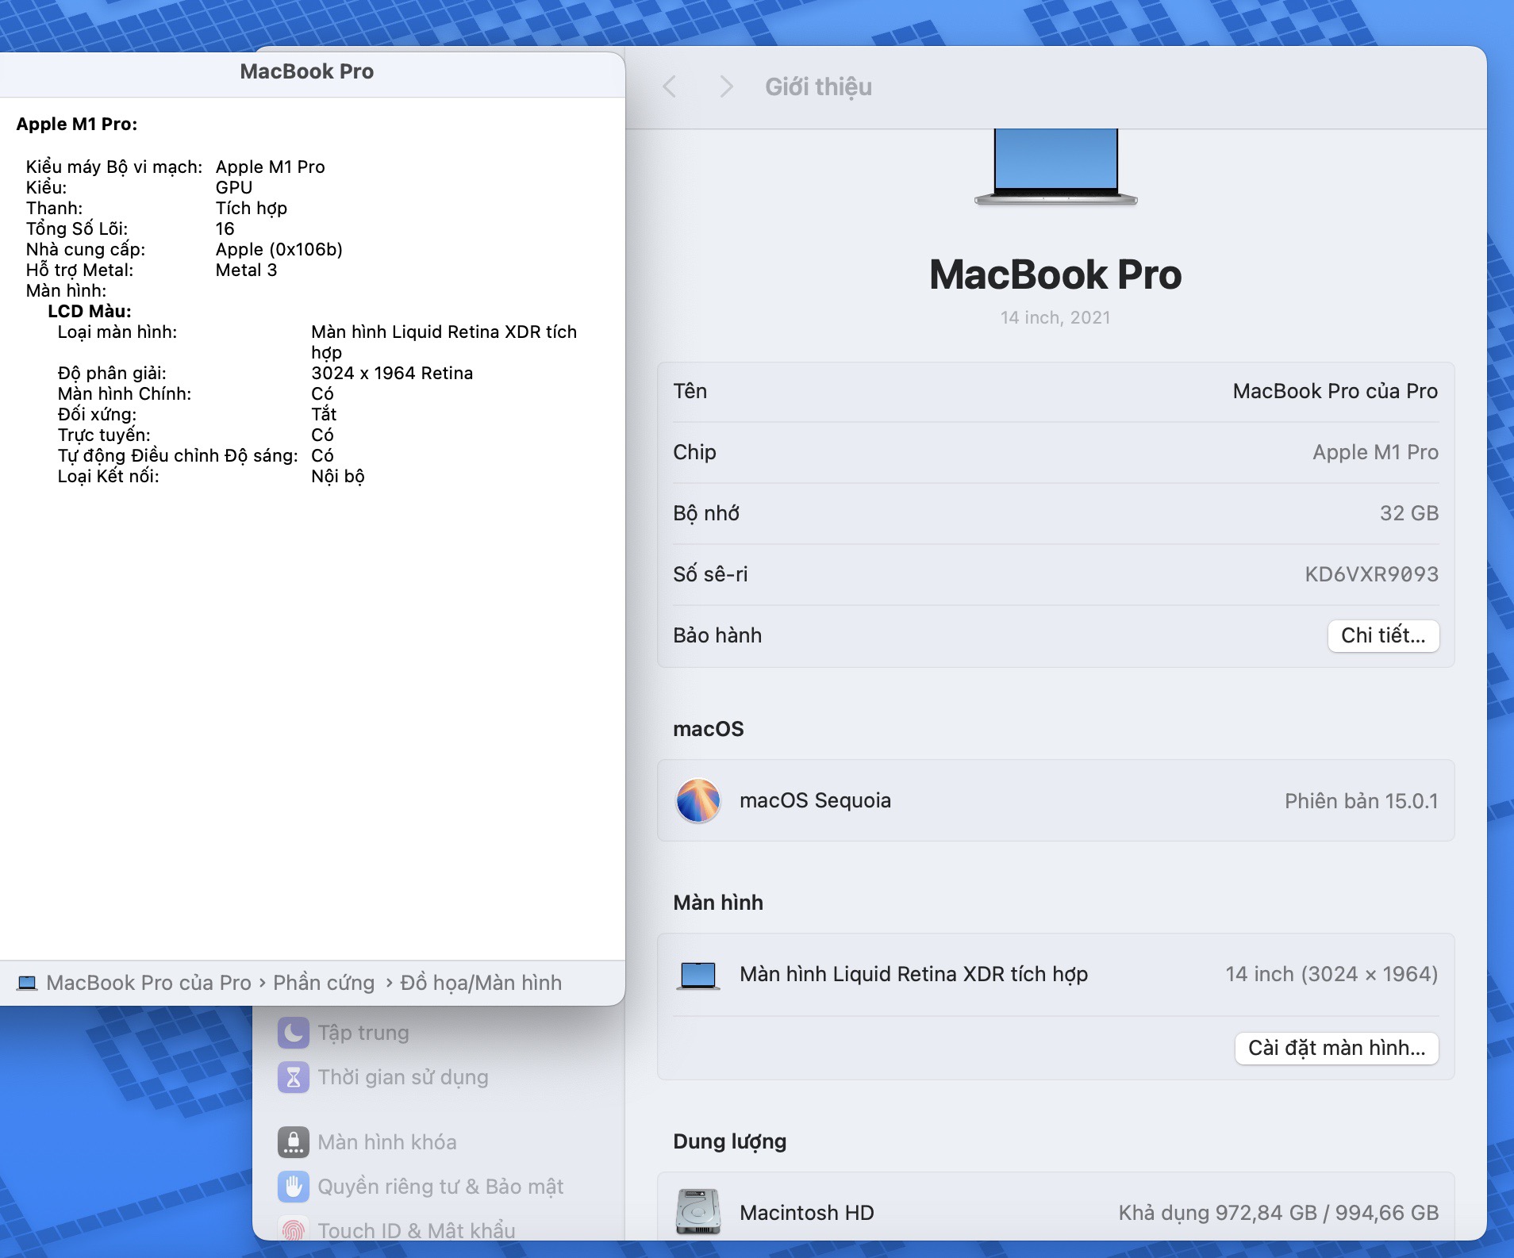Click Khả dụng 972,84 GB / 994,66 GB text
Image resolution: width=1514 pixels, height=1258 pixels.
[x=1278, y=1213]
